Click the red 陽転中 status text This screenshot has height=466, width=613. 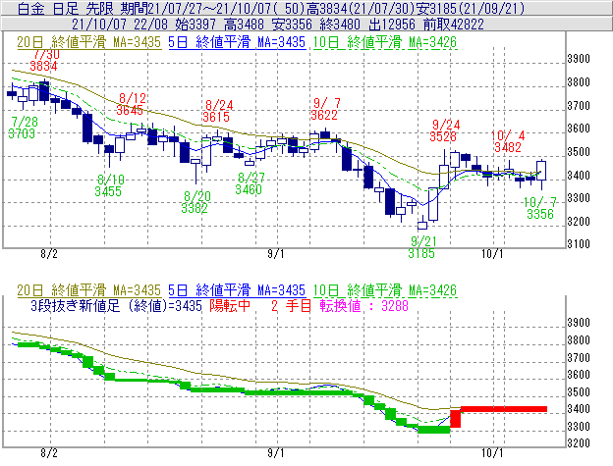[x=230, y=305]
